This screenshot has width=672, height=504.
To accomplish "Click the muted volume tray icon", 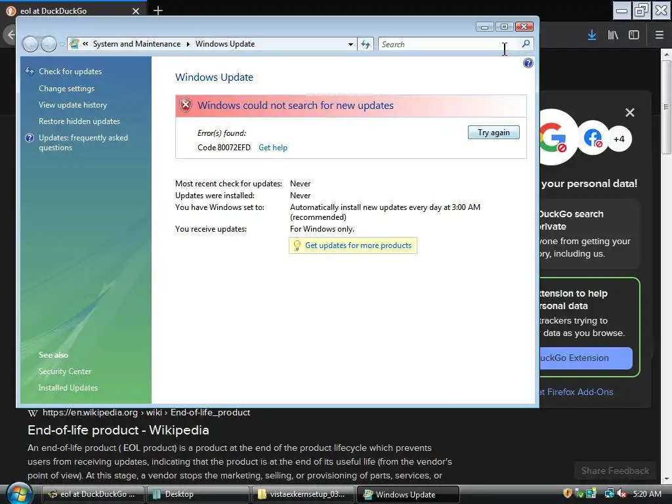I will [x=621, y=493].
